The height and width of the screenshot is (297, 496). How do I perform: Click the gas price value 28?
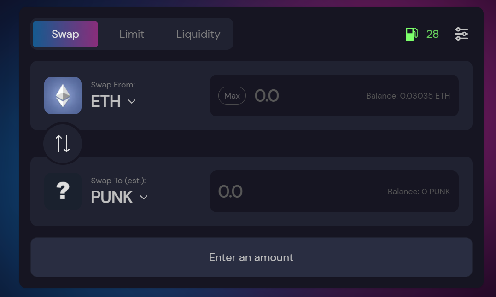(432, 34)
